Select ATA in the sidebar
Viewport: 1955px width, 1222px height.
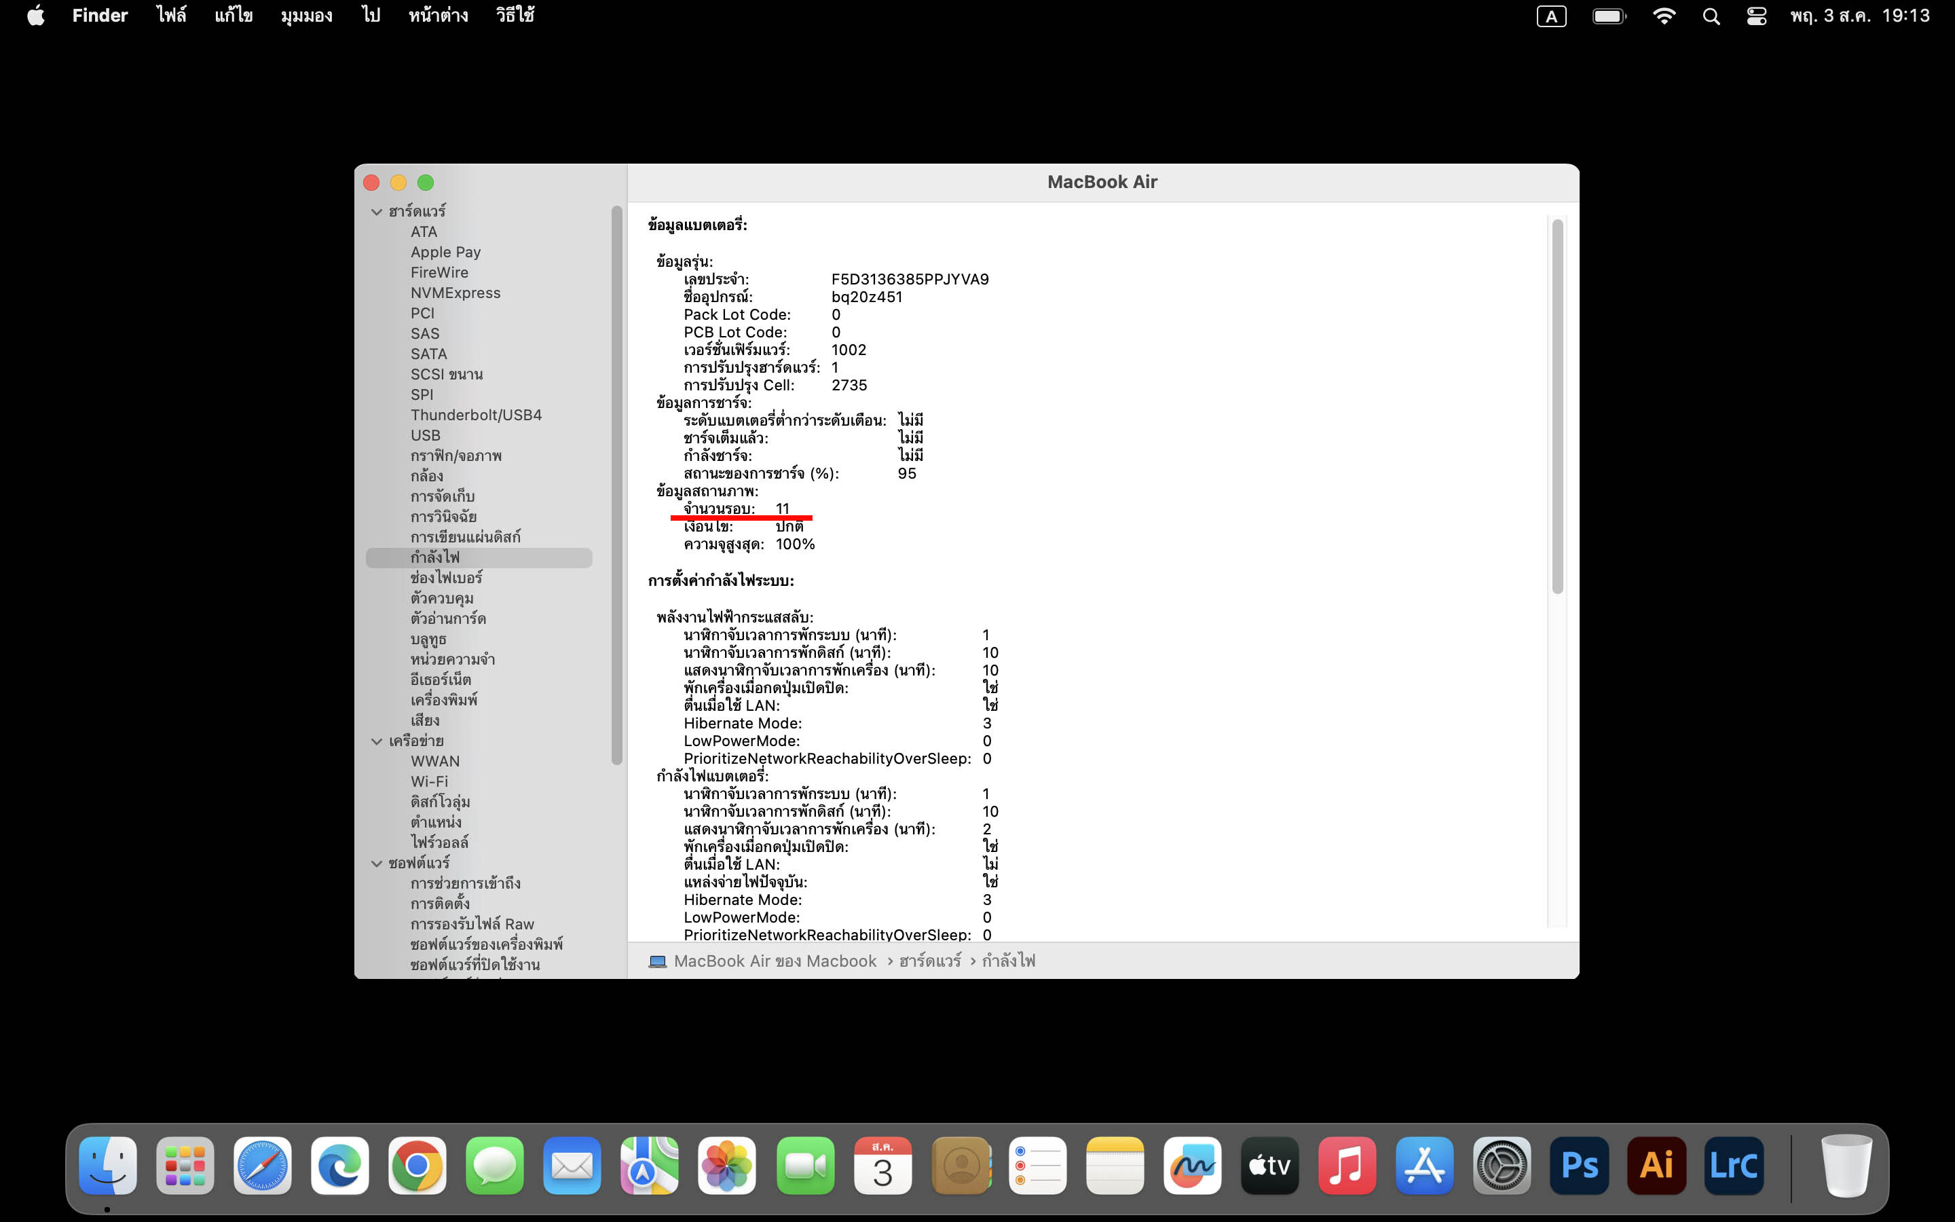[x=424, y=232]
